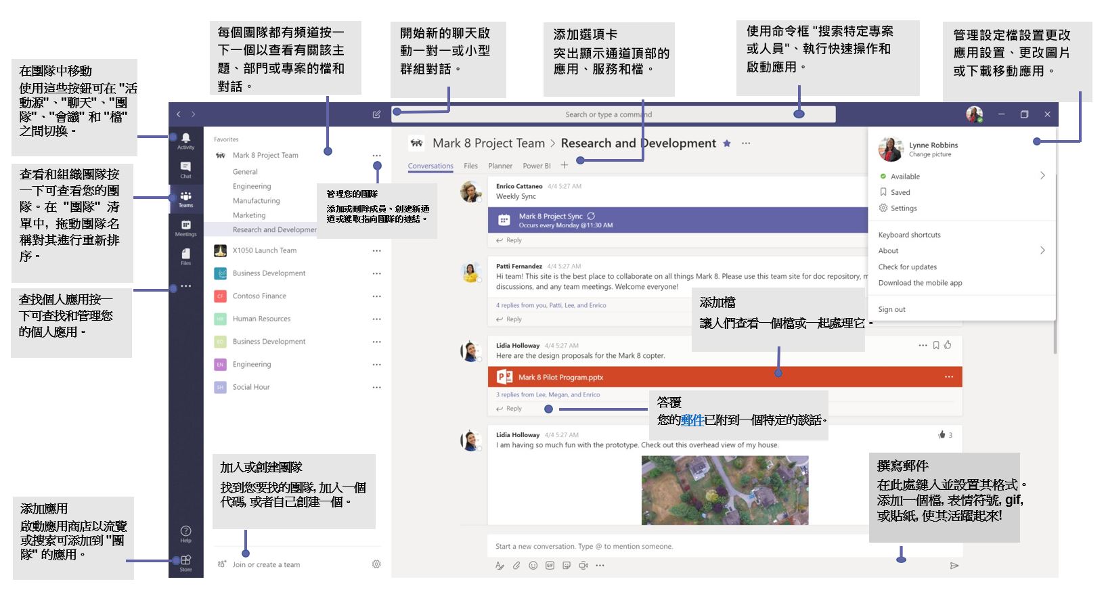Screen dimensions: 1106x590
Task: Switch to the Files tab in the channel
Action: coord(471,166)
